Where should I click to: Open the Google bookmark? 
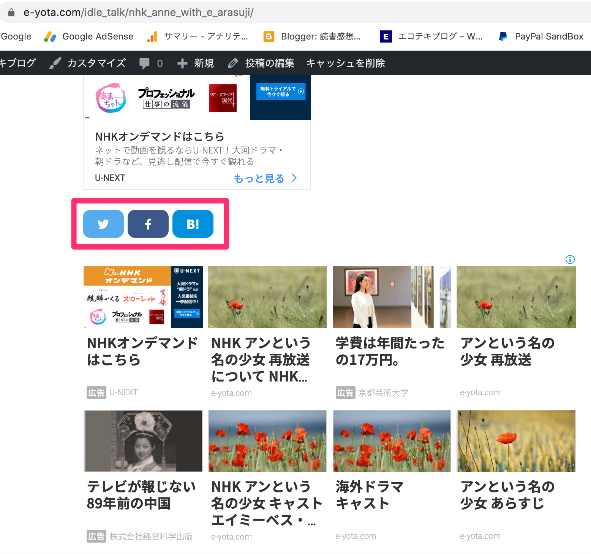(16, 36)
